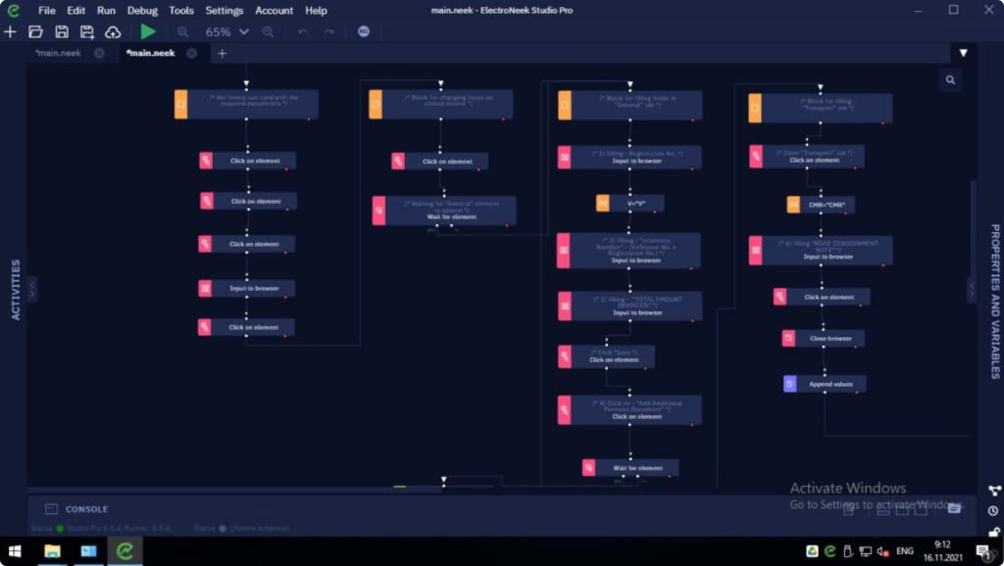The width and height of the screenshot is (1004, 566).
Task: Open the Edit menu
Action: pos(76,10)
